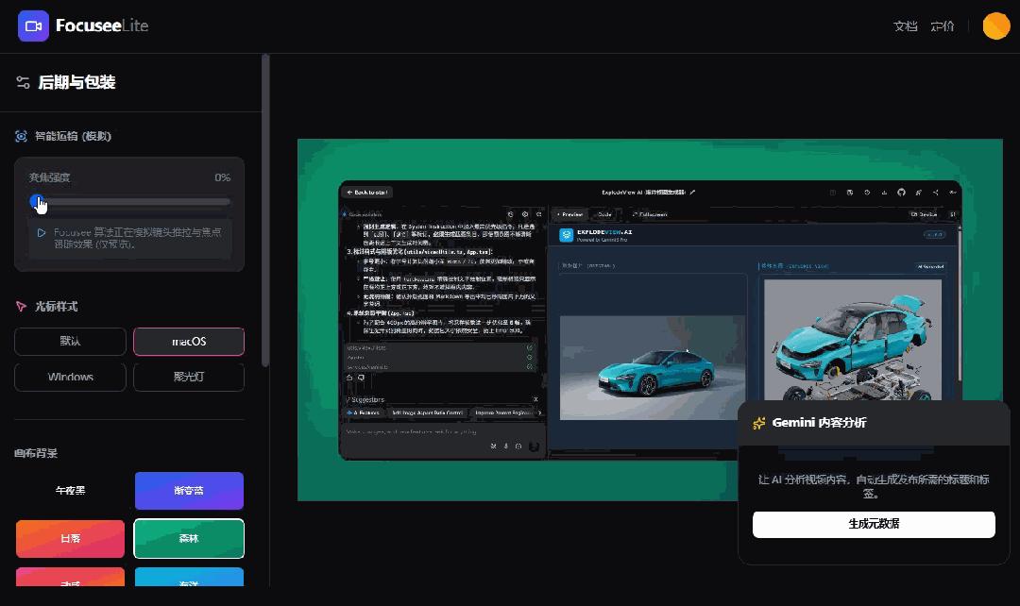Open the orange user avatar menu
This screenshot has height=606, width=1020.
tap(996, 26)
